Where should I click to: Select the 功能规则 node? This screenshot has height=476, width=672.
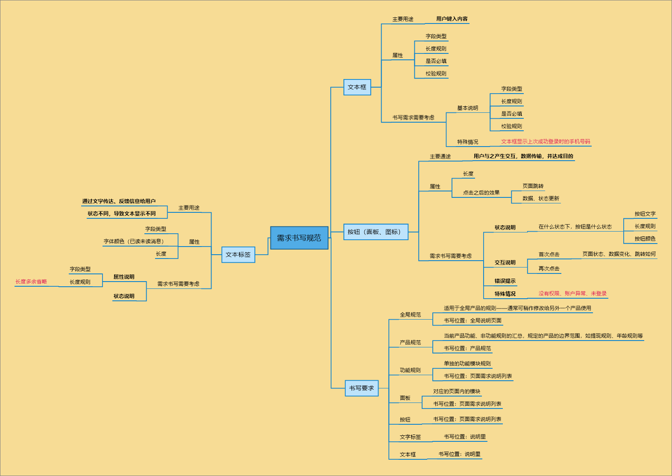[x=410, y=370]
